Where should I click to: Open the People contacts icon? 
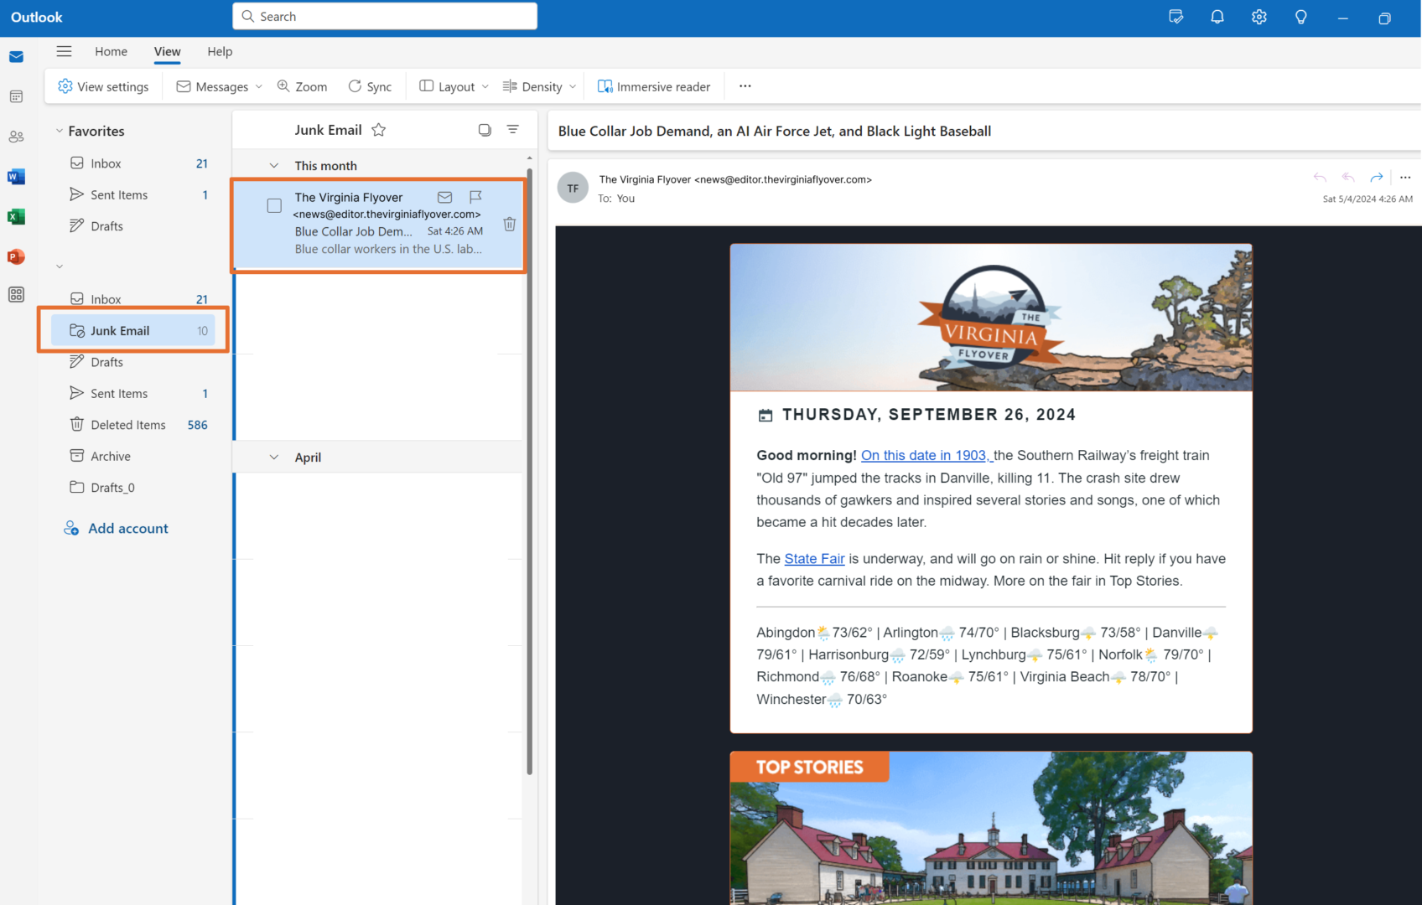coord(16,137)
